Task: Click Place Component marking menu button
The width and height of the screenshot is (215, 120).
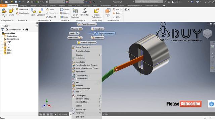Action: (x=87, y=24)
